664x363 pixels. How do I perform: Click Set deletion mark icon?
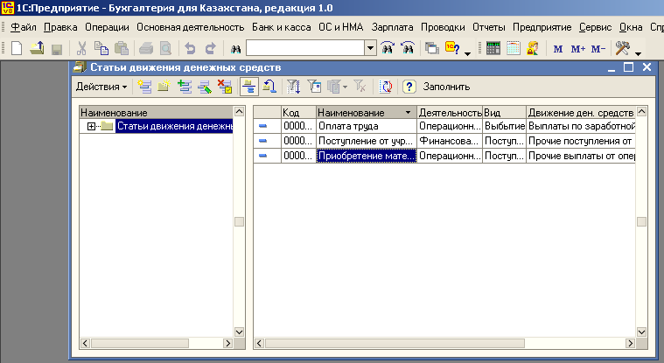[x=225, y=87]
